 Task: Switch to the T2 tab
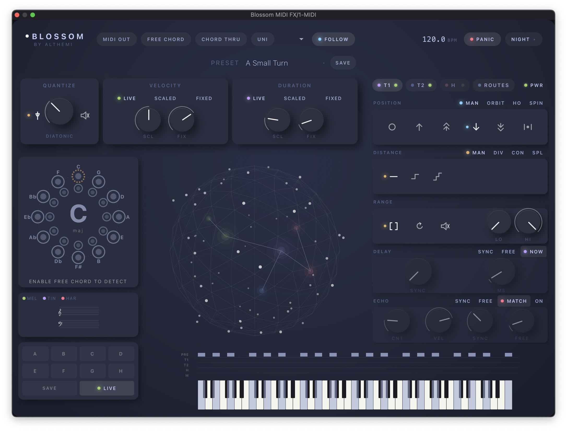[421, 85]
